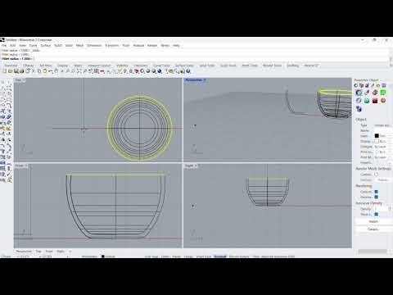Click the Zoom Extents icon
Viewport: 393px width, 295px height.
(x=79, y=71)
